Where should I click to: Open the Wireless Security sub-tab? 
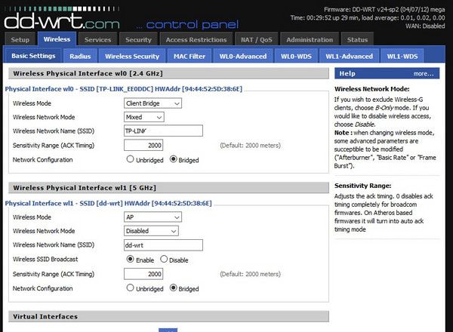click(132, 56)
